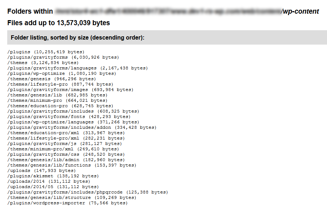Select the "/uploads/2014 (131,112 bytes)" row

(x=49, y=182)
